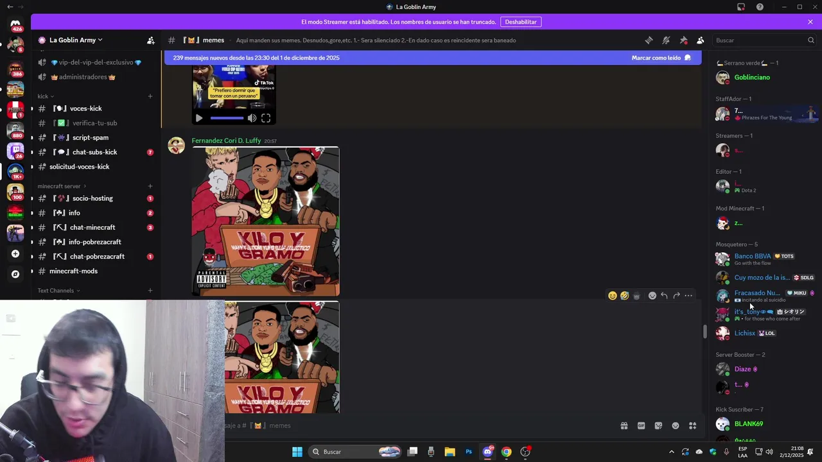This screenshot has width=822, height=462.
Task: Click the invite people icon beside server name
Action: pos(151,40)
